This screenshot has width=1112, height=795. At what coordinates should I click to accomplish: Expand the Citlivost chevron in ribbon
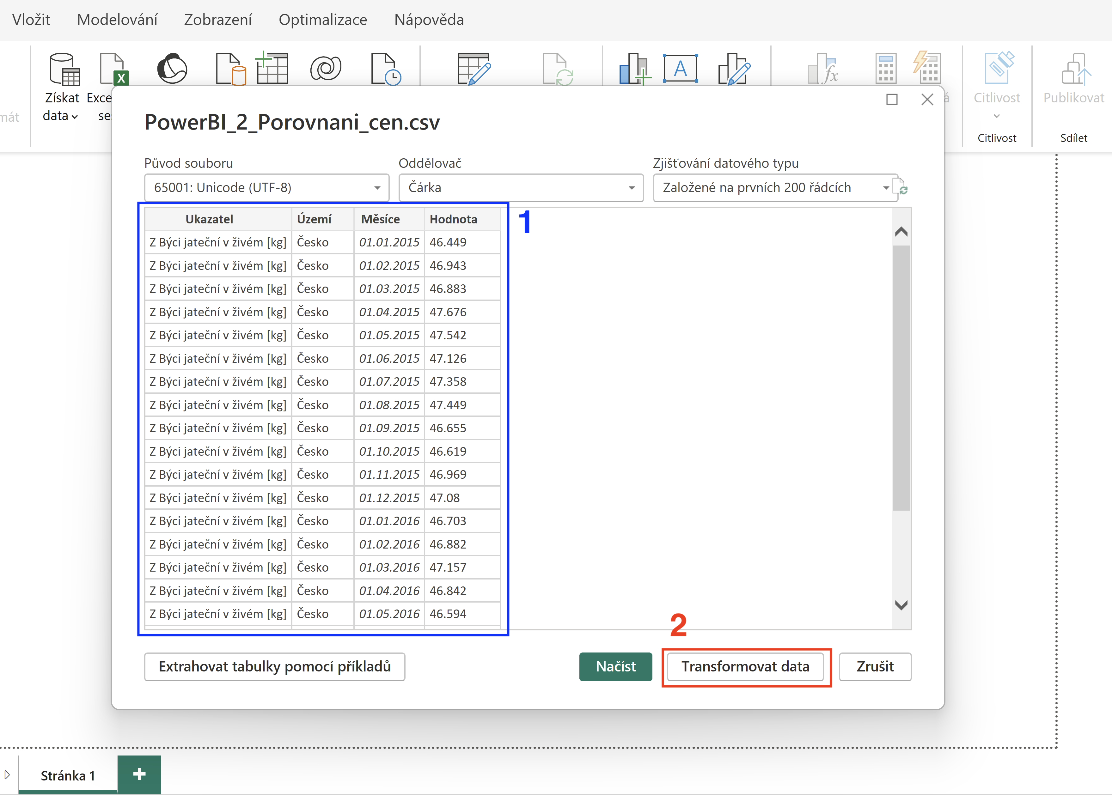pyautogui.click(x=996, y=116)
